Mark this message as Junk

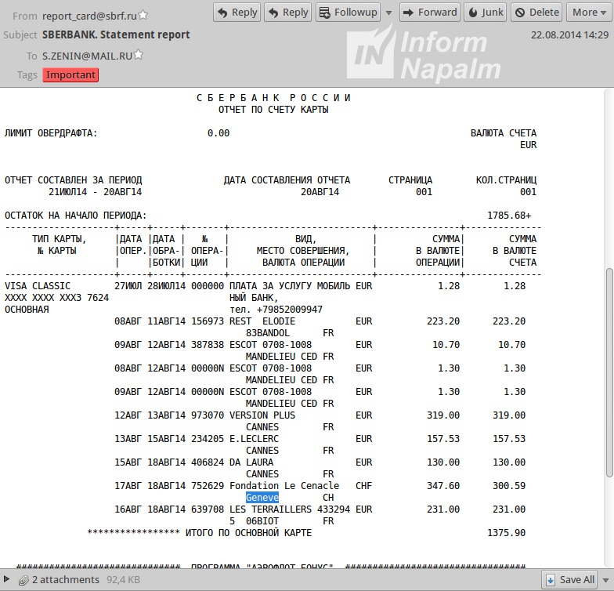coord(485,13)
